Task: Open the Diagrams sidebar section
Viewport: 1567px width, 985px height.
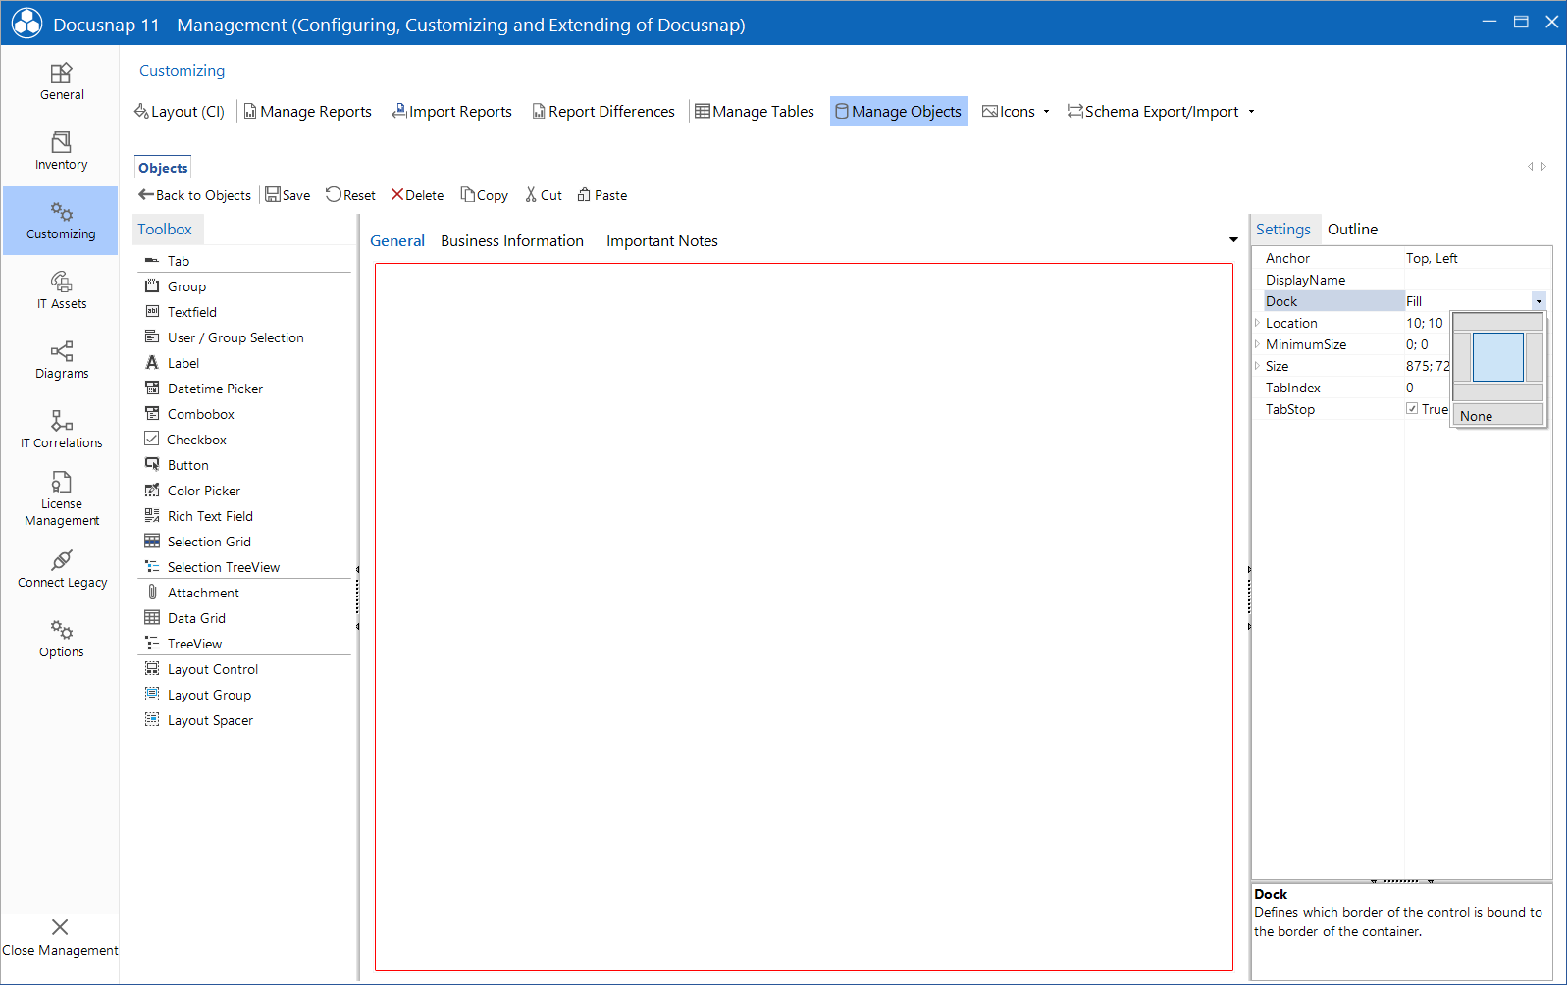Action: pyautogui.click(x=61, y=360)
